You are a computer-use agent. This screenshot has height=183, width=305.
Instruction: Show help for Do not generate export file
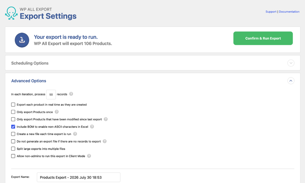pos(104,141)
